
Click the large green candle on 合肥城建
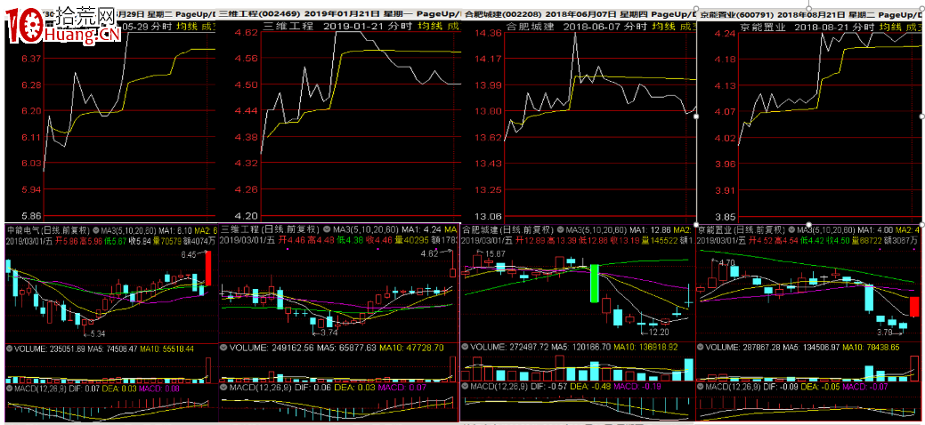(x=594, y=284)
